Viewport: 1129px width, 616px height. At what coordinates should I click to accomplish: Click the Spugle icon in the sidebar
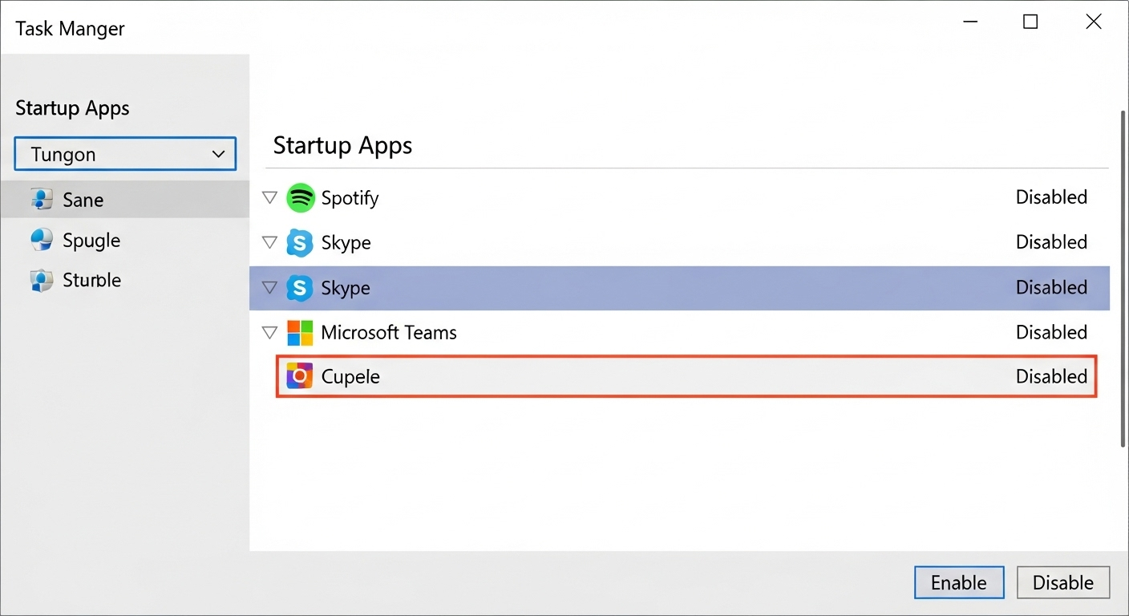pyautogui.click(x=41, y=240)
